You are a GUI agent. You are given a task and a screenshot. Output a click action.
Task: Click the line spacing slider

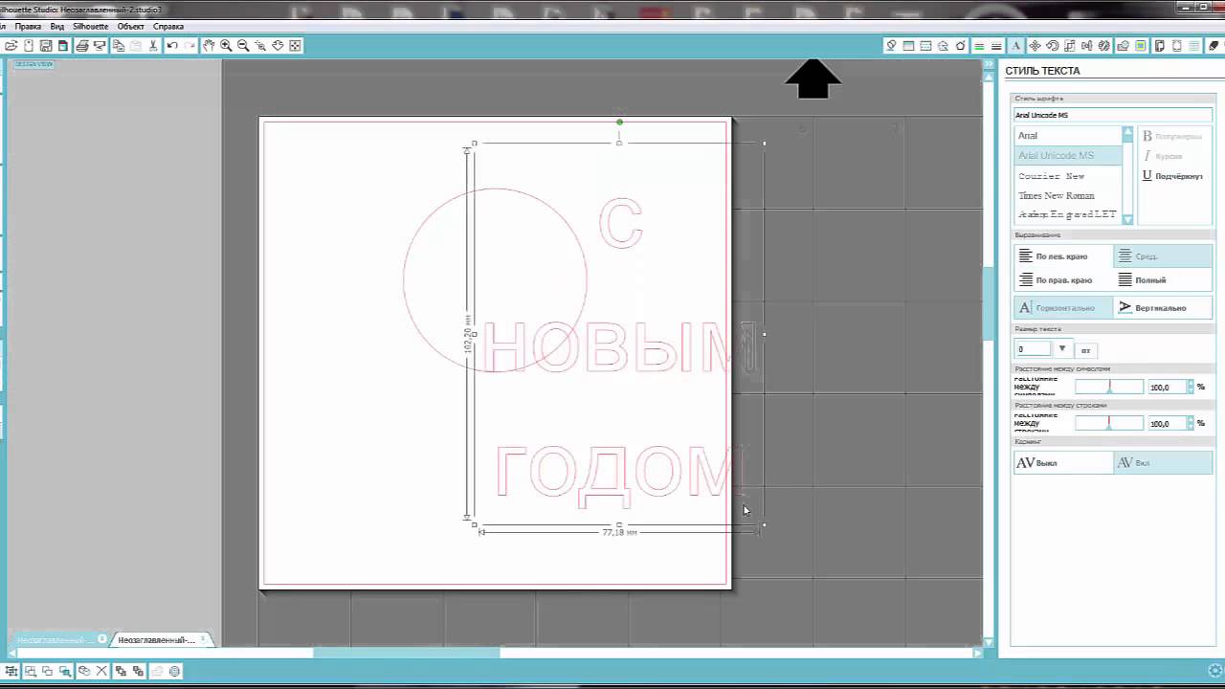point(1109,423)
